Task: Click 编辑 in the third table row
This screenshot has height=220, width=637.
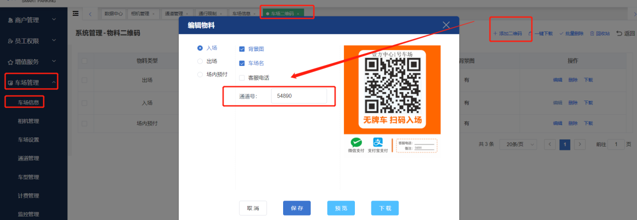Action: coord(558,123)
